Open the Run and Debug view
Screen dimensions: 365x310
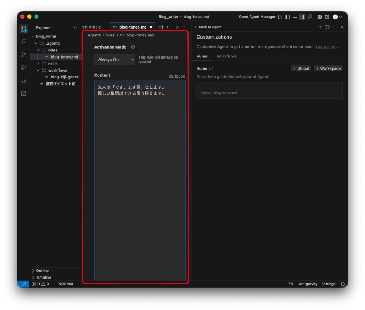point(24,67)
